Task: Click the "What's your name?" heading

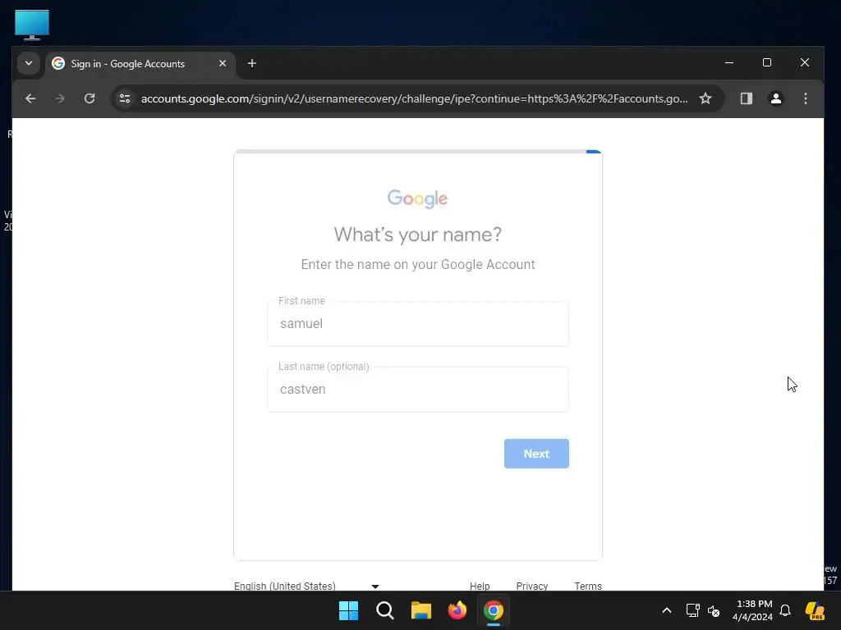Action: pyautogui.click(x=417, y=235)
